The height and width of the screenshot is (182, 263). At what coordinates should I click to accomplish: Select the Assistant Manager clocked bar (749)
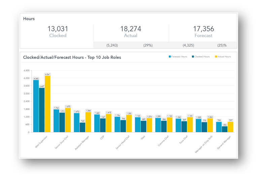pyautogui.click(x=83, y=127)
